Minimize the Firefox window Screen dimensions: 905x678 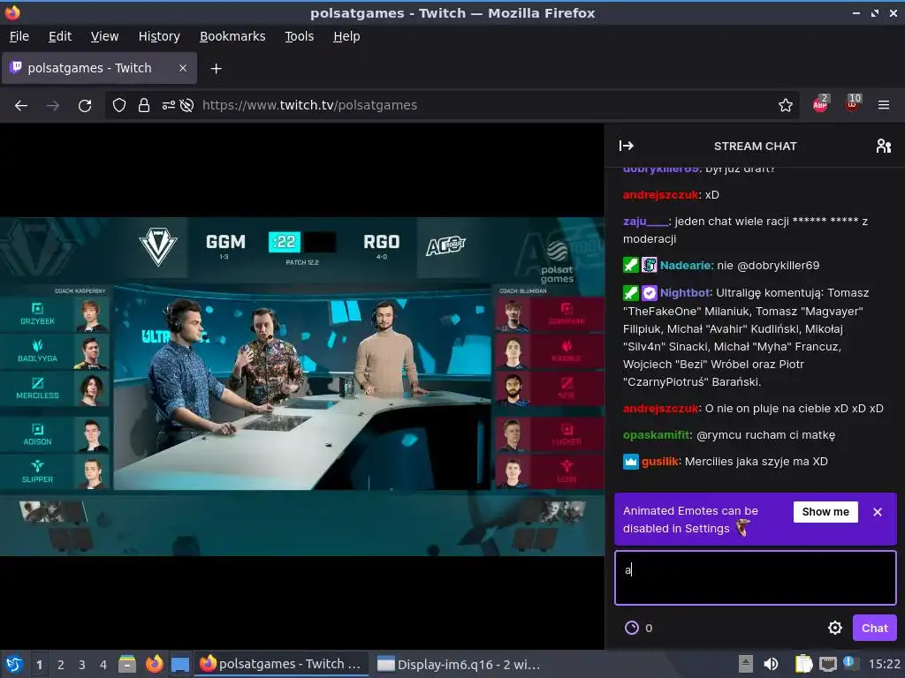click(x=856, y=12)
